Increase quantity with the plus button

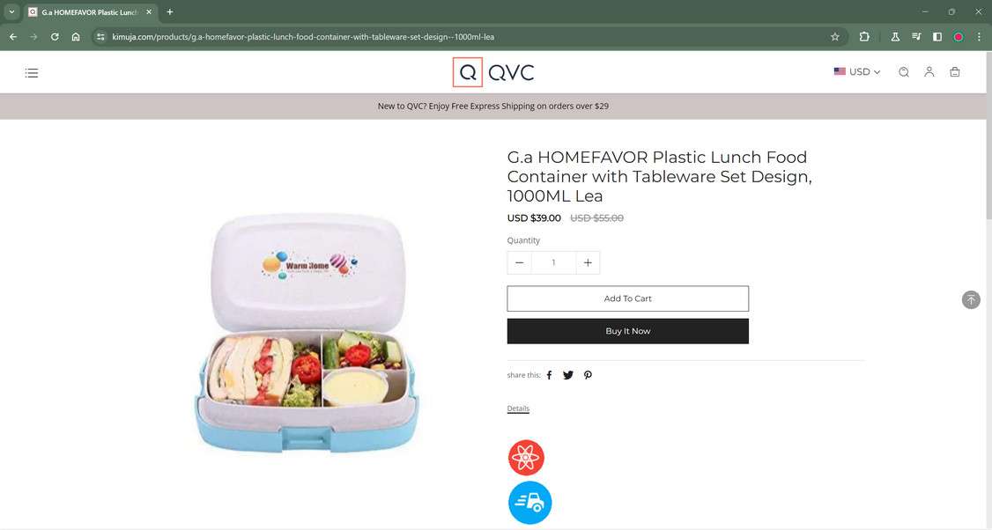[588, 263]
